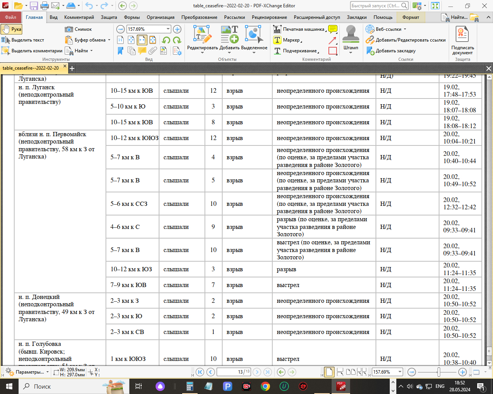Rotate the page counter-clockwise
This screenshot has height=394, width=493.
pyautogui.click(x=166, y=40)
